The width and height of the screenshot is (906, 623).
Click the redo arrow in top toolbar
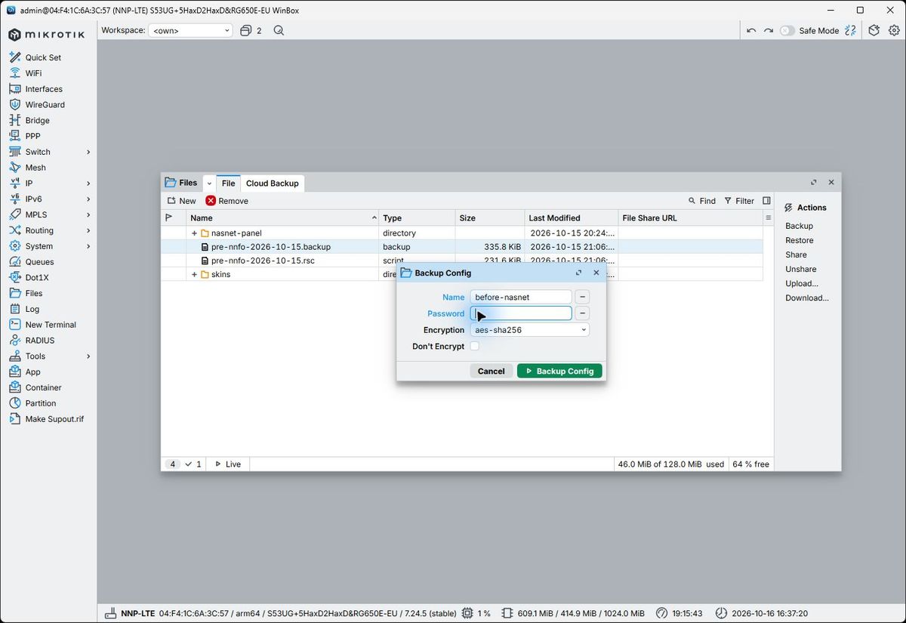pyautogui.click(x=768, y=30)
